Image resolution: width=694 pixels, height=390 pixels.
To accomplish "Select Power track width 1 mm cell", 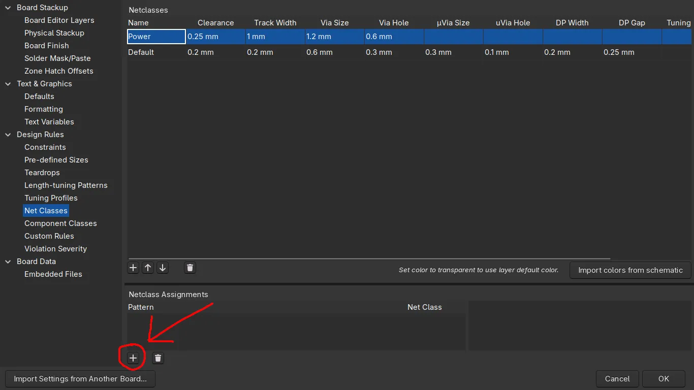I will point(275,37).
